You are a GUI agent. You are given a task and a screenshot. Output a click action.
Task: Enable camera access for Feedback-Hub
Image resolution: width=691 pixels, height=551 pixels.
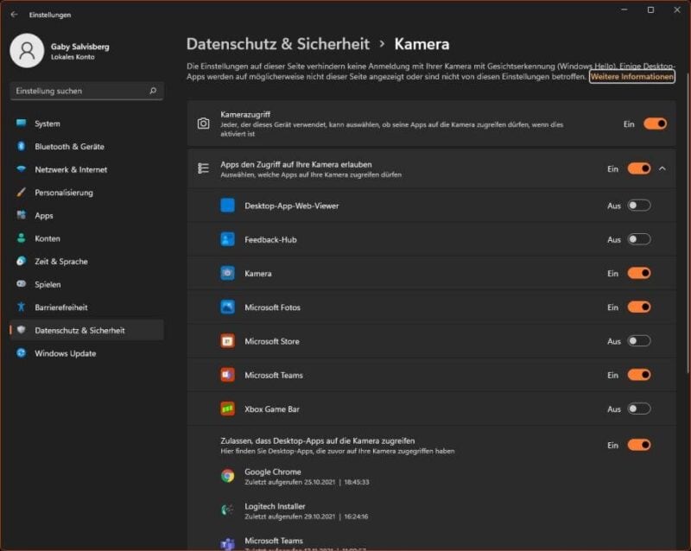pos(638,239)
